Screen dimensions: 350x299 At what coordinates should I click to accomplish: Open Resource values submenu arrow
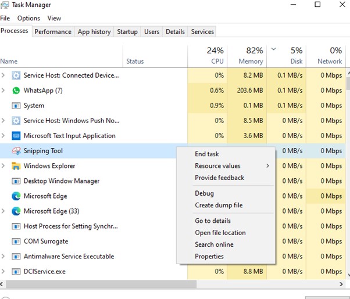coord(267,165)
